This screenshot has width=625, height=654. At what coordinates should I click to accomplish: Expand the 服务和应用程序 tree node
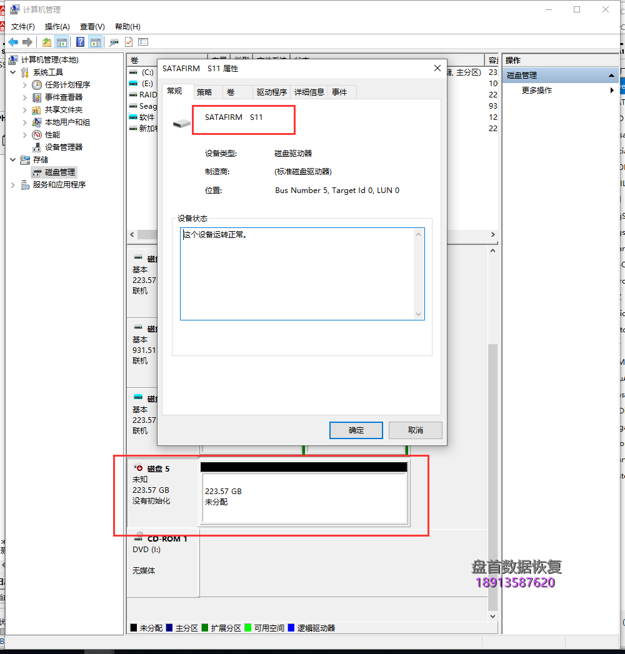pyautogui.click(x=13, y=185)
